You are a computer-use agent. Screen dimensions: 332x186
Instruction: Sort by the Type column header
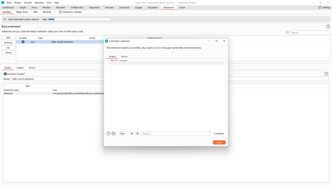(40, 38)
